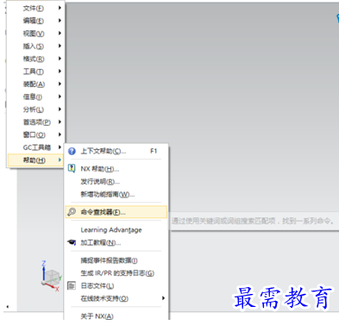Expand the 插入(S) submenu arrow
339x325 pixels.
pos(60,46)
